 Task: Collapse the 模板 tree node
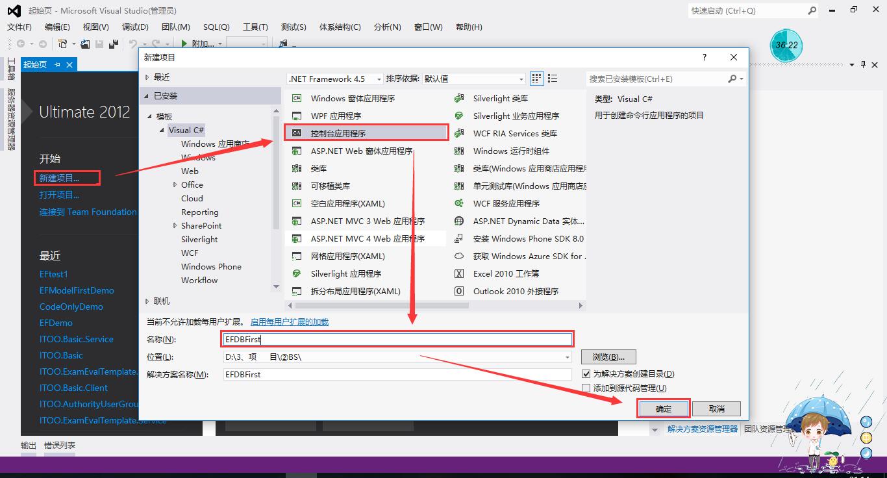coord(151,116)
